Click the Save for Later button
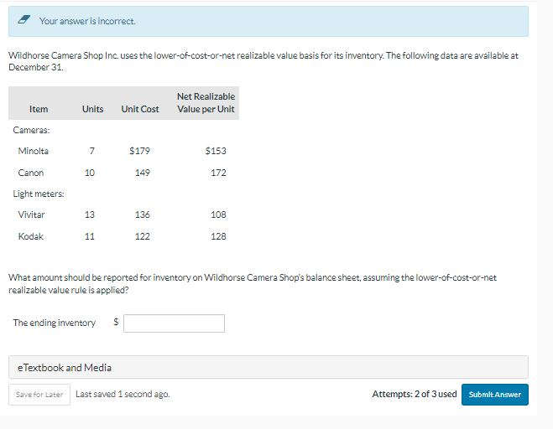 pos(39,395)
